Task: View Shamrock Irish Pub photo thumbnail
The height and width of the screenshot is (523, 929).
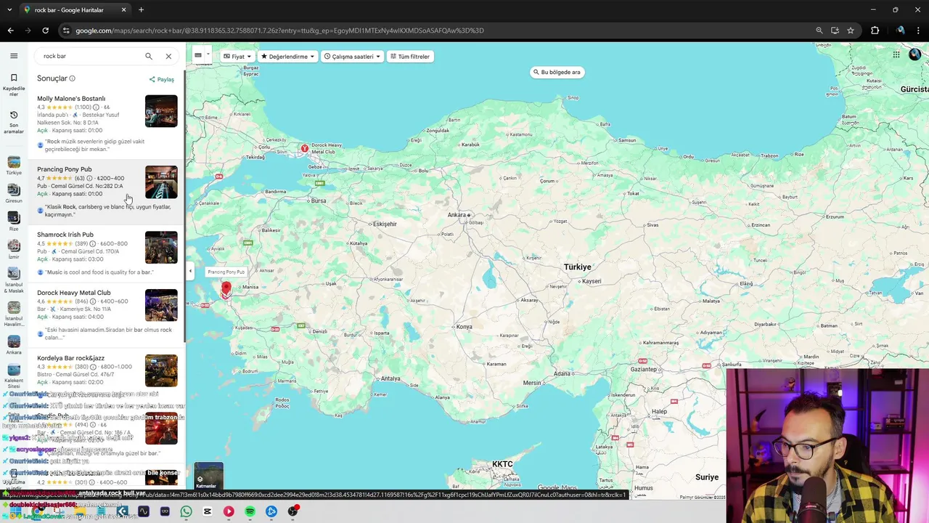Action: (161, 248)
